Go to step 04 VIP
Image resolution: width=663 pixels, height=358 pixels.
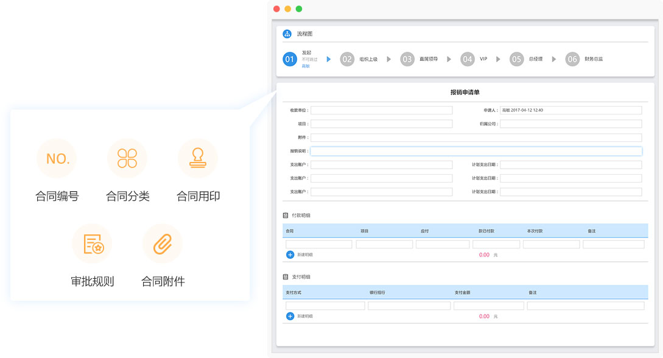pyautogui.click(x=467, y=59)
